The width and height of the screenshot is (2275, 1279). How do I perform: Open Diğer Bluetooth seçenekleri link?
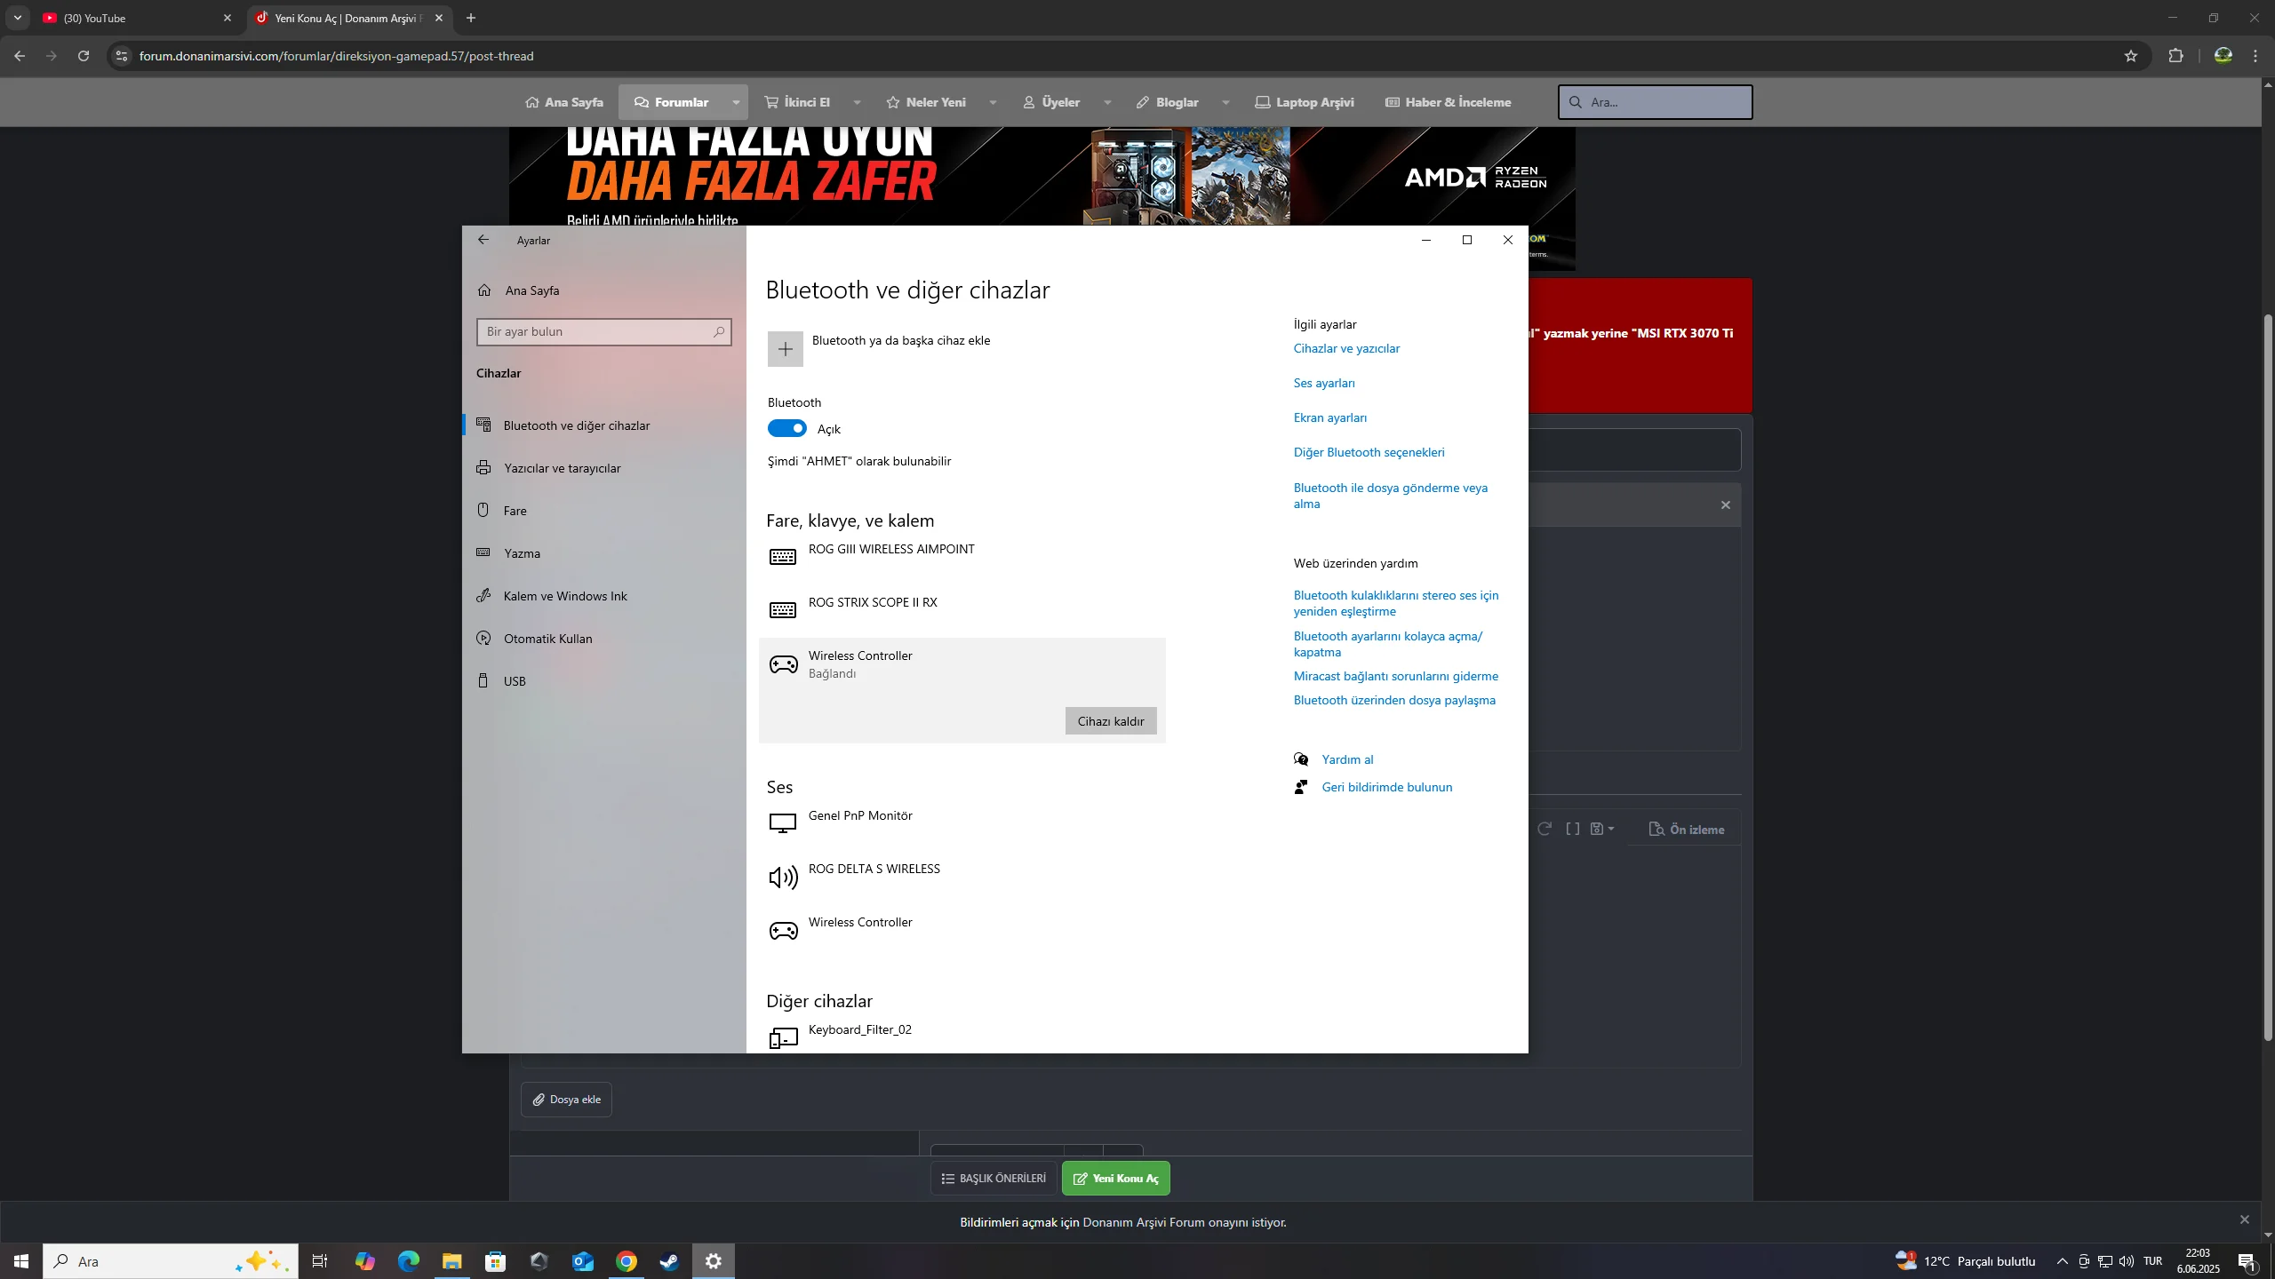[1369, 452]
